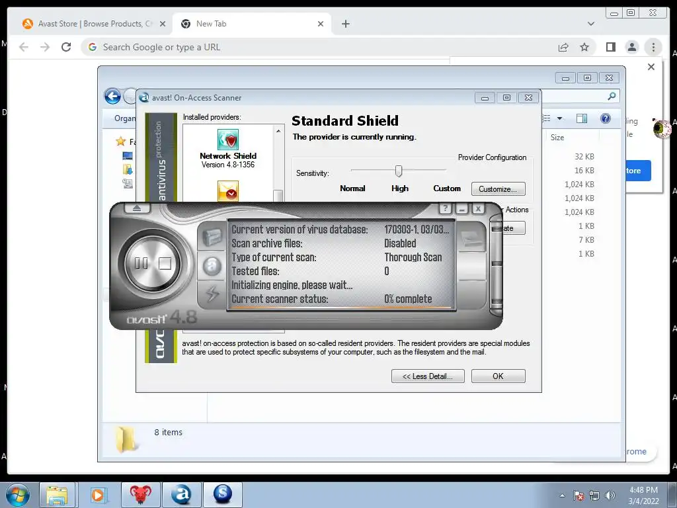
Task: Close the Chrome popup with X
Action: click(x=651, y=67)
